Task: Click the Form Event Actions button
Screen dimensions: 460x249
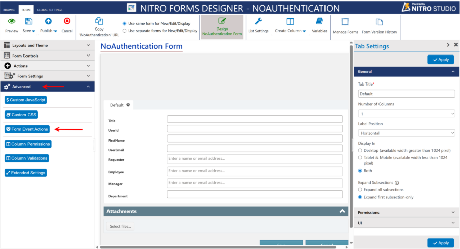Action: (x=27, y=129)
